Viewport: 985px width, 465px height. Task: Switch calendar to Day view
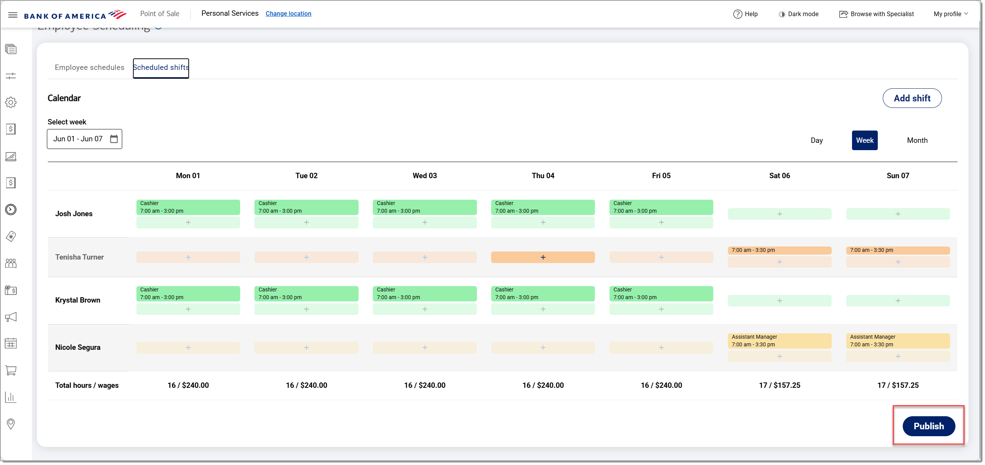(x=817, y=141)
